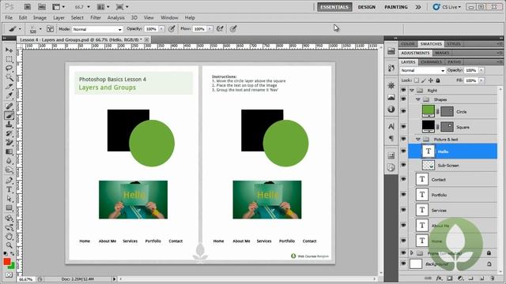The height and width of the screenshot is (284, 506).
Task: Select the Brush tool in the toolbox
Action: (x=9, y=115)
